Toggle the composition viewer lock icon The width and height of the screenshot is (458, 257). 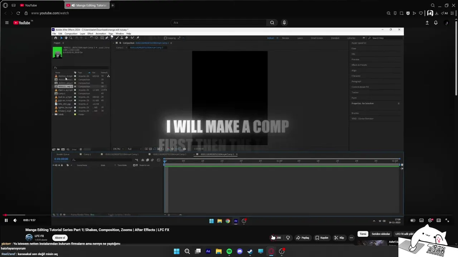(x=120, y=43)
